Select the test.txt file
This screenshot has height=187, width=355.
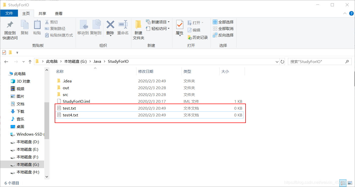[150, 108]
